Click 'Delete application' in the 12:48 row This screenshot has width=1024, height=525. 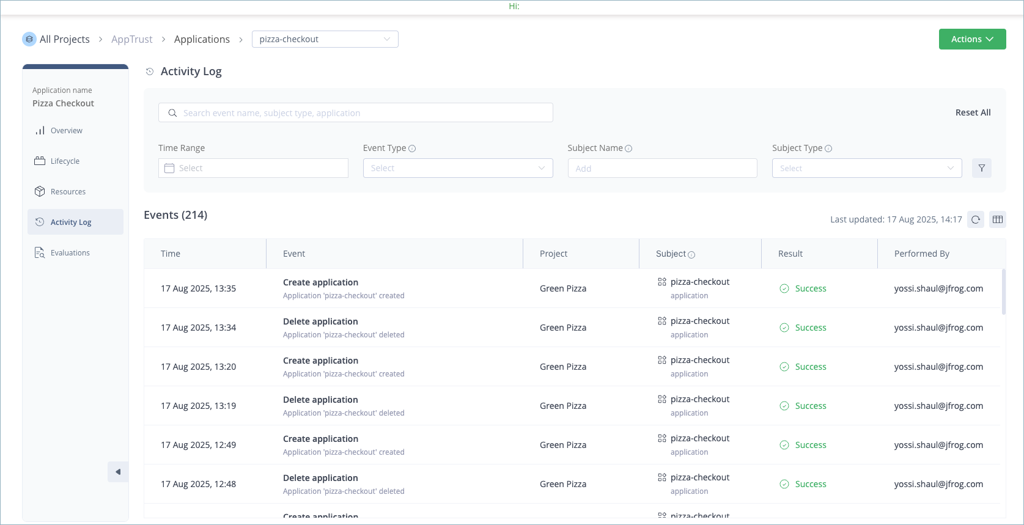pos(320,478)
